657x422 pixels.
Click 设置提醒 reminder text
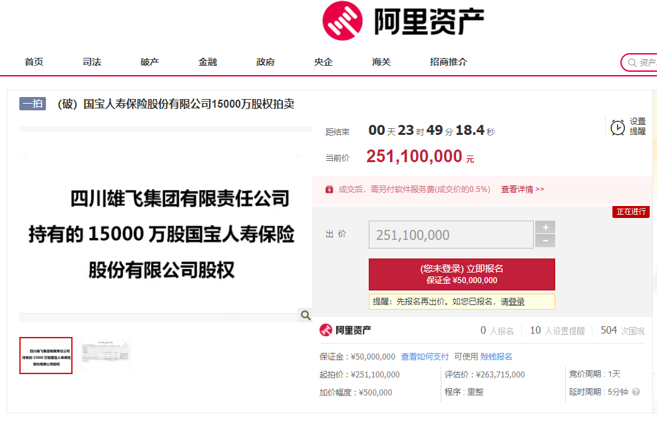(x=637, y=126)
